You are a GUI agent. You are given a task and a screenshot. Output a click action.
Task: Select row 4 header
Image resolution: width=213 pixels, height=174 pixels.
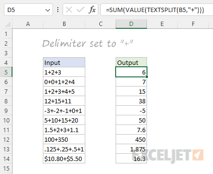click(x=6, y=62)
